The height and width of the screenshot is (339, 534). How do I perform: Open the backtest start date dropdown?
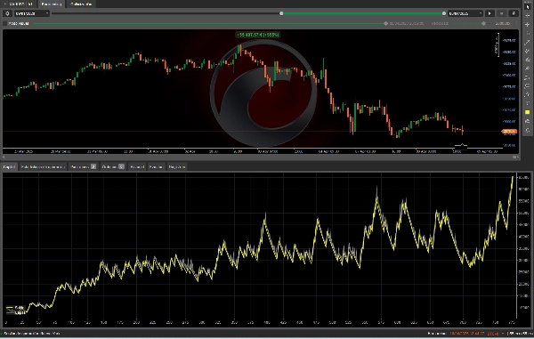pos(32,13)
